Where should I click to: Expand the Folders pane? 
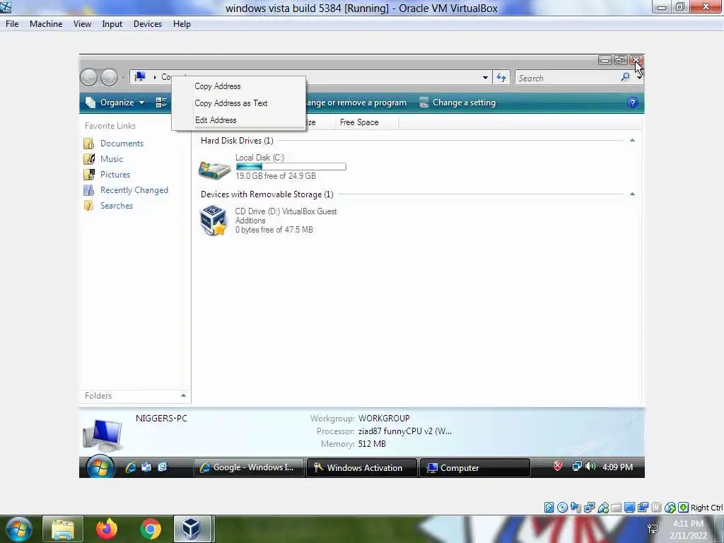point(183,396)
